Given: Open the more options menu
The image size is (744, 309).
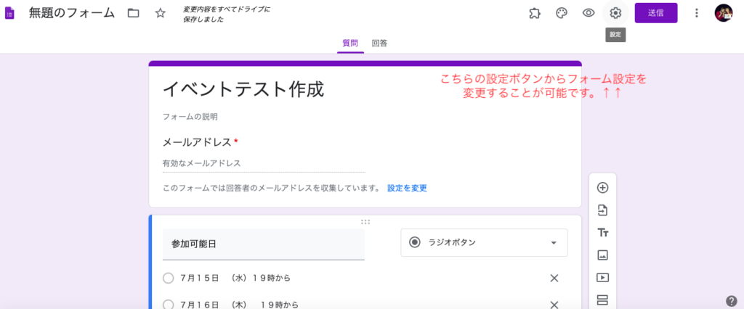Looking at the screenshot, I should [697, 13].
